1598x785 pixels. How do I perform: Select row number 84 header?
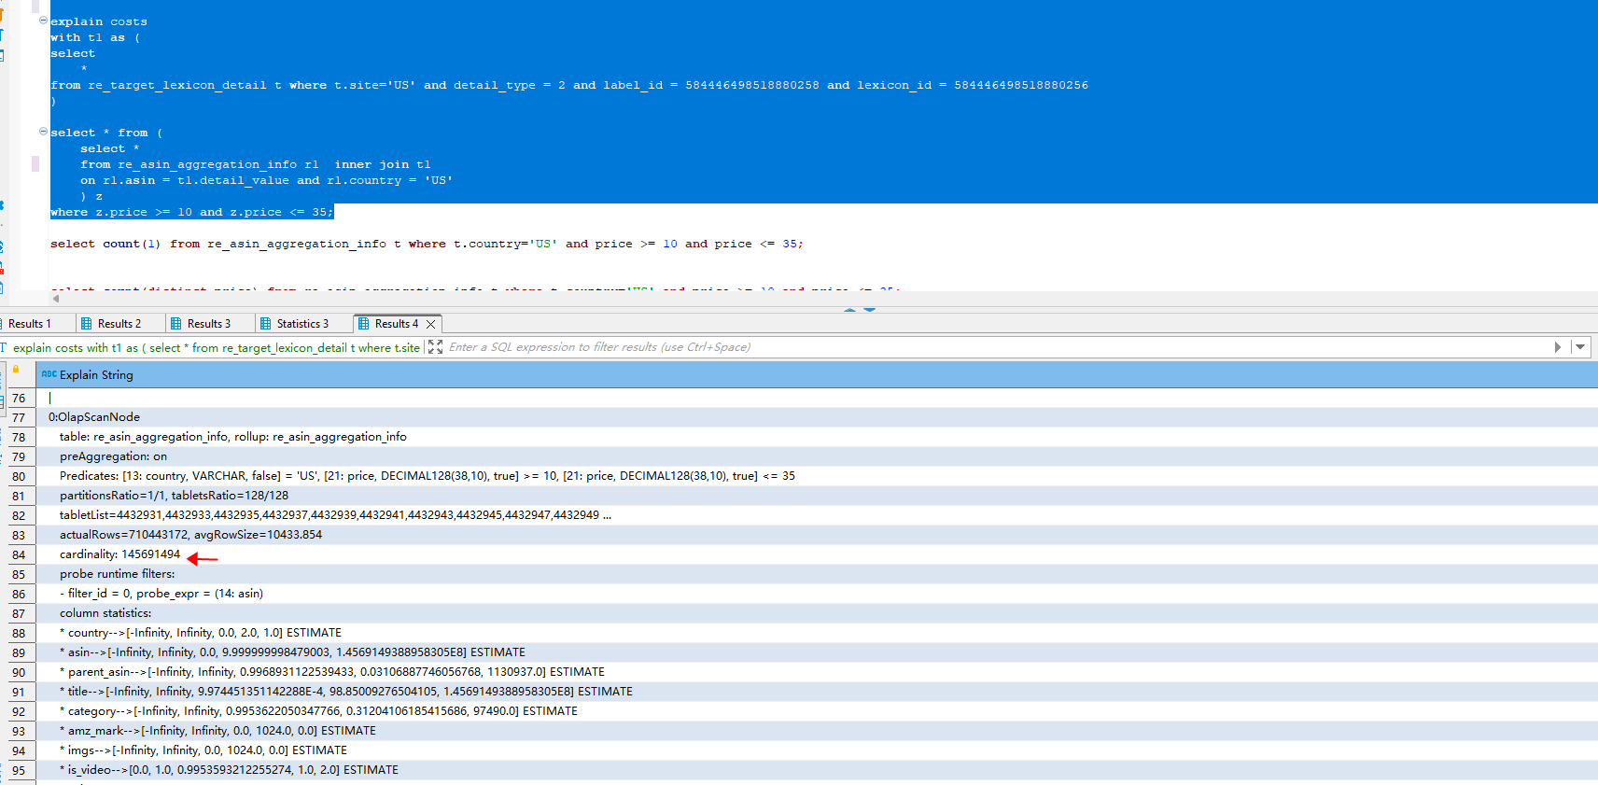coord(19,554)
